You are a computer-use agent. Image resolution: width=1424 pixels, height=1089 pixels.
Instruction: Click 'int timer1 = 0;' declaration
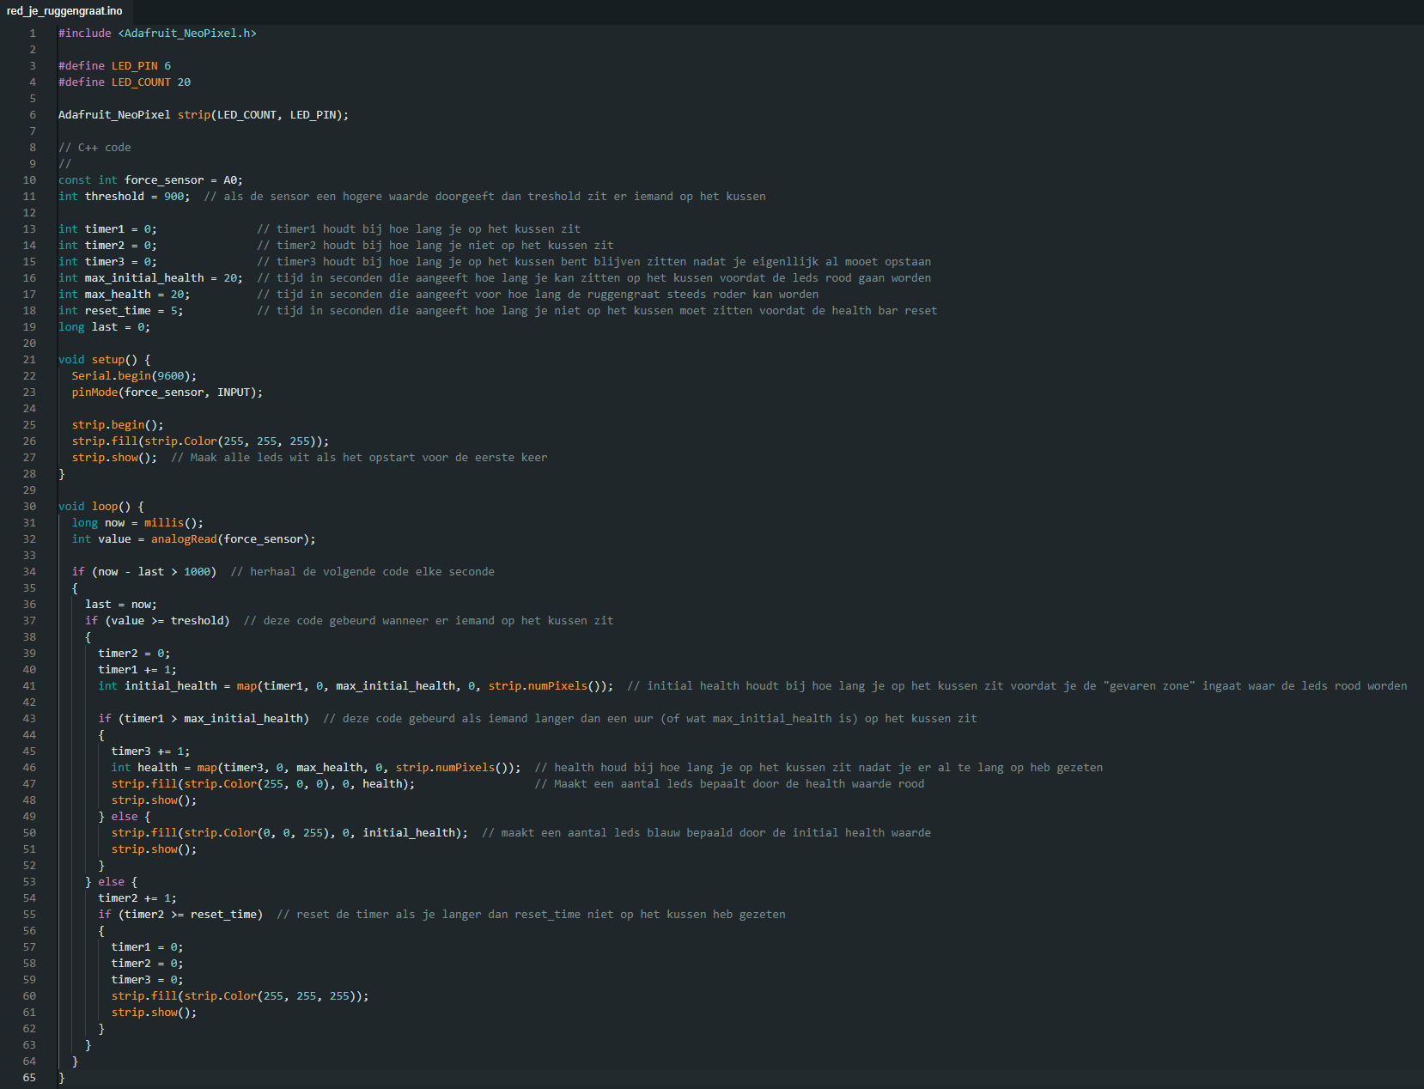tap(107, 229)
